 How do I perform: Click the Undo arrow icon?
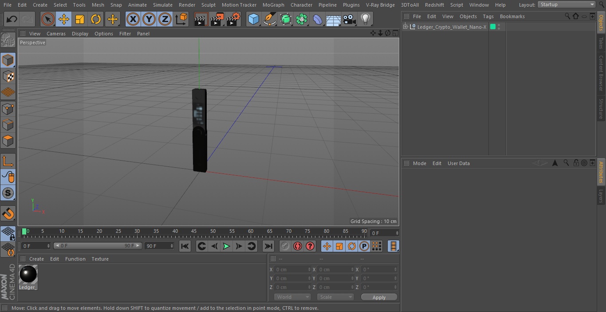click(12, 19)
